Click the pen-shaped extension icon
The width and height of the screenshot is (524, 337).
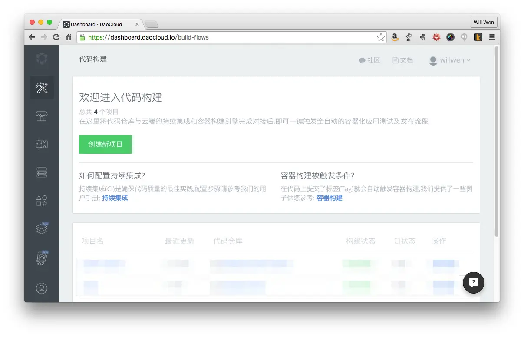click(x=409, y=37)
